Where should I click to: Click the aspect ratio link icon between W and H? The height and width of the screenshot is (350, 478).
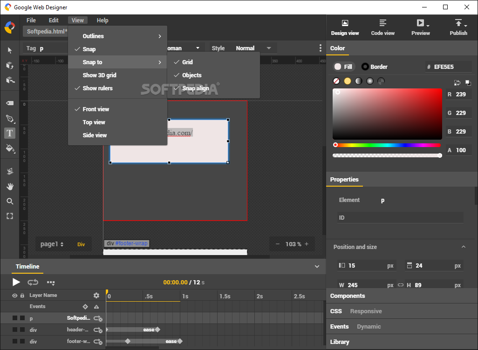(x=401, y=285)
